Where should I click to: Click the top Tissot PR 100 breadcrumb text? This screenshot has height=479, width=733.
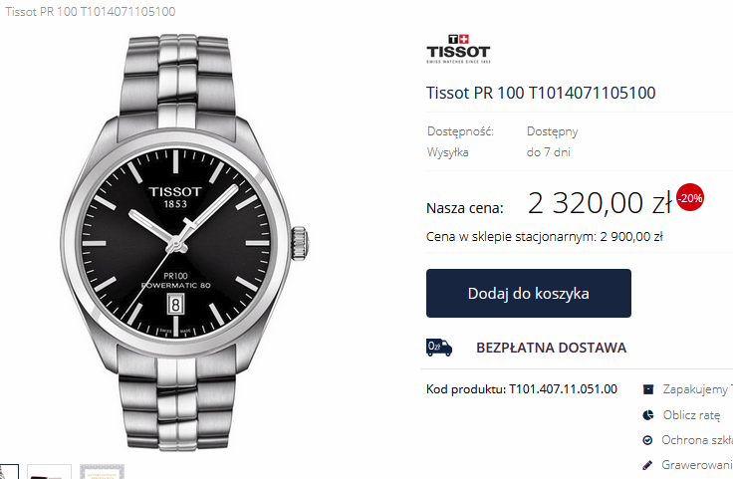pos(91,12)
